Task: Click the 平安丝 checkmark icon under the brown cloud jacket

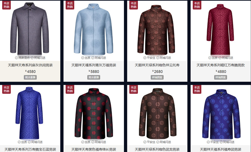Action: pos(145,58)
